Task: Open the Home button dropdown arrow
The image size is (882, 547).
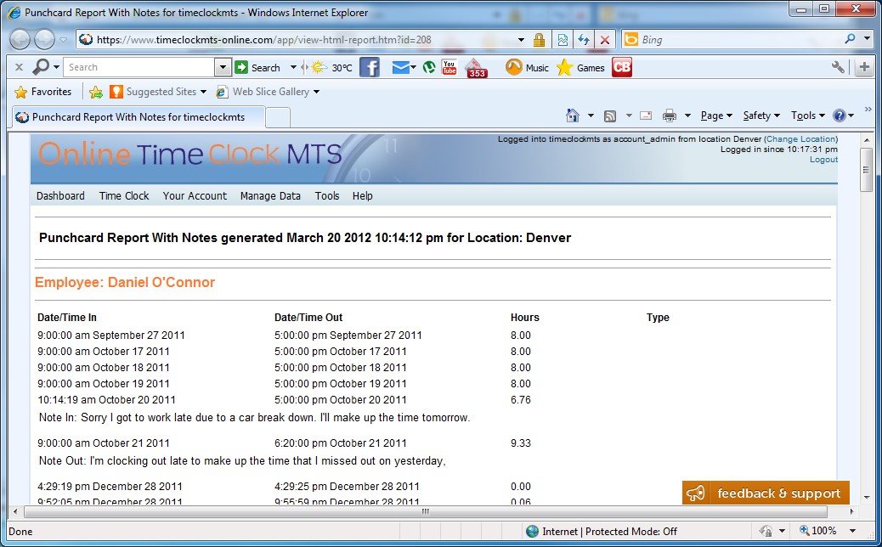Action: pyautogui.click(x=591, y=116)
